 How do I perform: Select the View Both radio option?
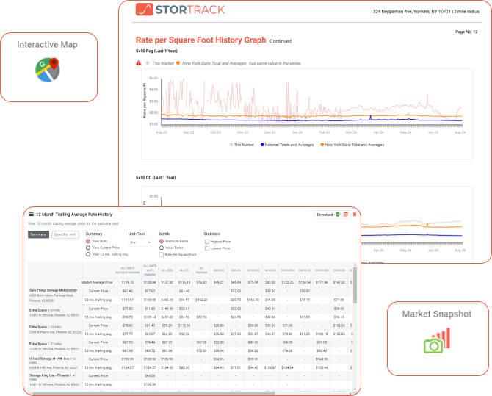coord(89,241)
